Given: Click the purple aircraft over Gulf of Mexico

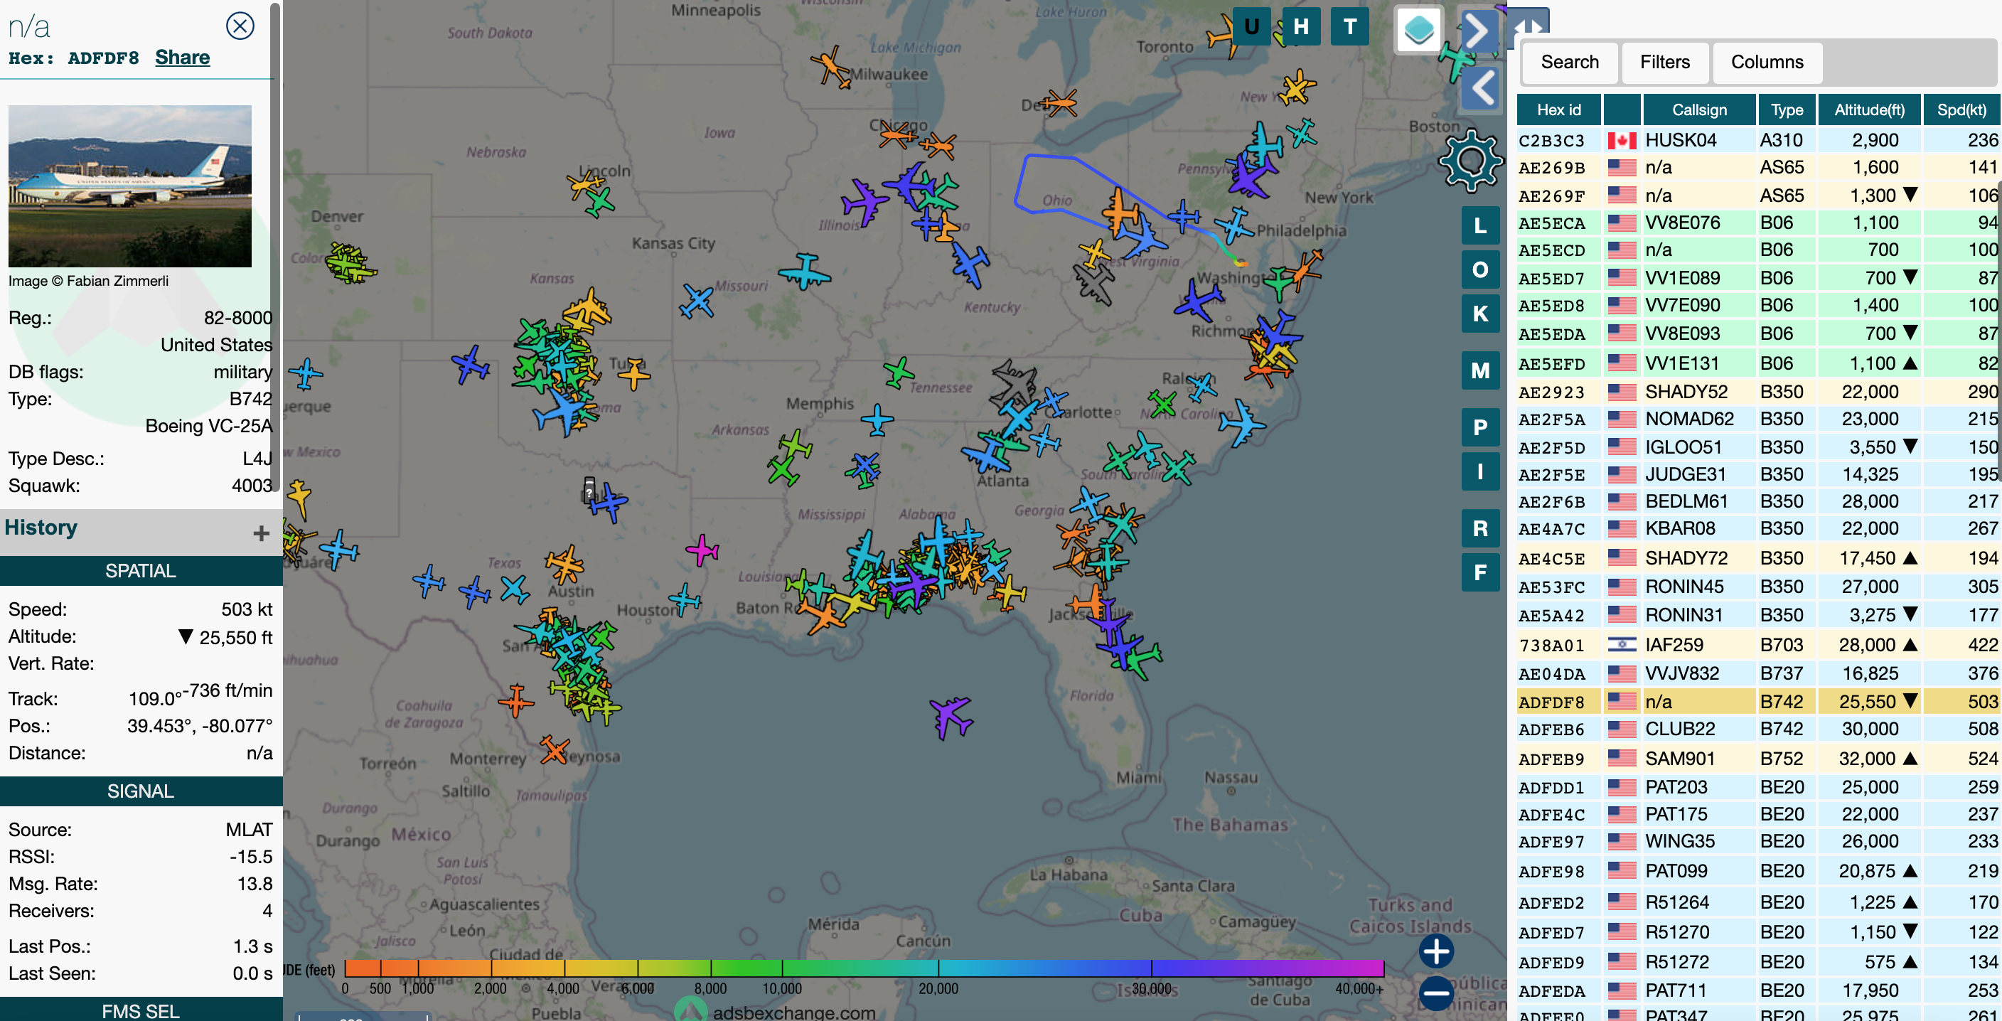Looking at the screenshot, I should coord(951,717).
